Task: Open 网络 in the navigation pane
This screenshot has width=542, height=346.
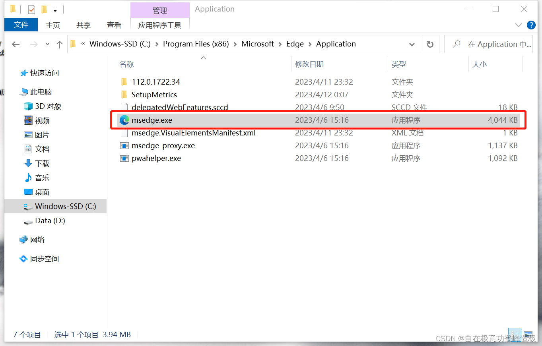Action: [x=37, y=240]
